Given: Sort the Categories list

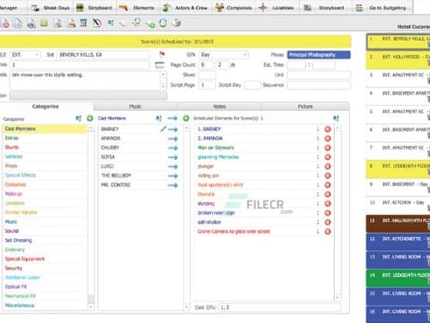Looking at the screenshot, I should tap(78, 118).
